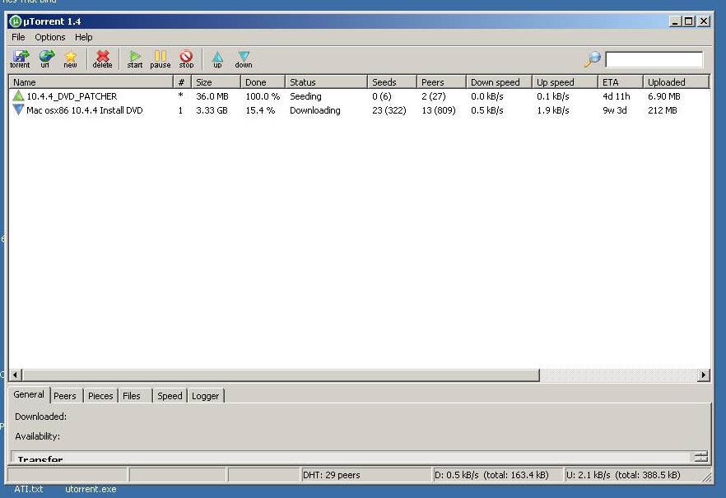Click the magnifying glass search icon
726x498 pixels.
[x=593, y=58]
